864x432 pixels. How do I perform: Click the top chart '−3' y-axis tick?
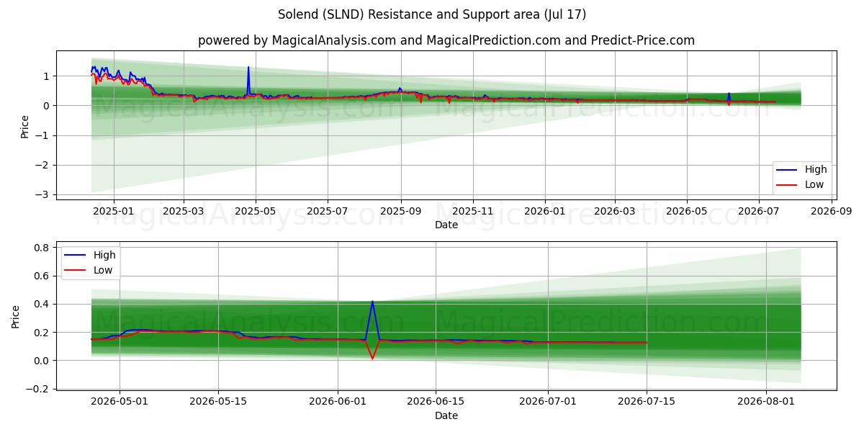click(x=42, y=195)
